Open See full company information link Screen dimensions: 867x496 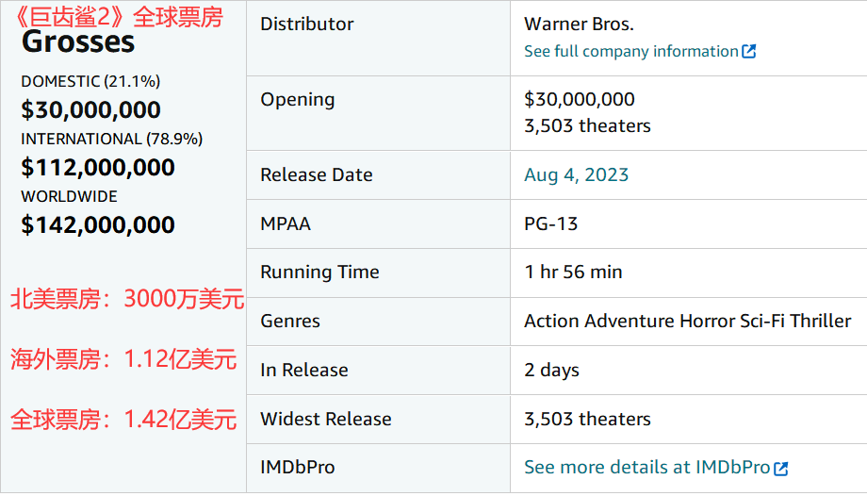tap(640, 52)
